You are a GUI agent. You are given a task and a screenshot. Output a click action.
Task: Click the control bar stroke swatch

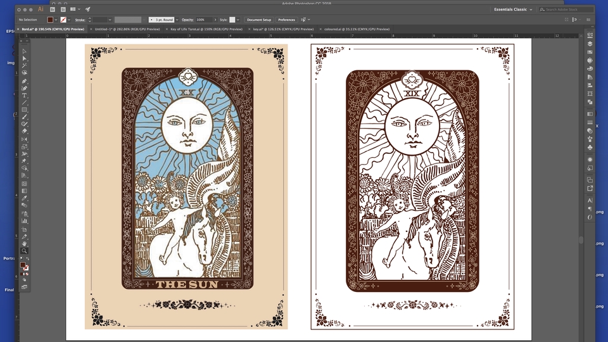(x=63, y=20)
